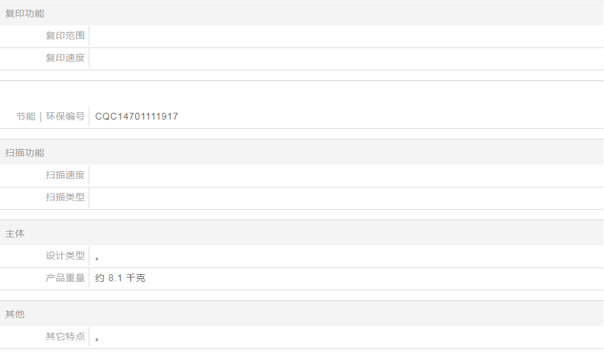
Task: Click the 复印功能 section header
Action: (x=25, y=13)
